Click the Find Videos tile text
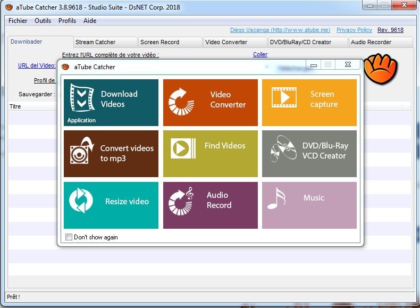The image size is (420, 308). tap(225, 146)
